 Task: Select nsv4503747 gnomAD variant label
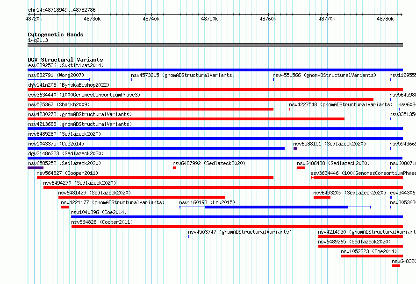coord(240,232)
